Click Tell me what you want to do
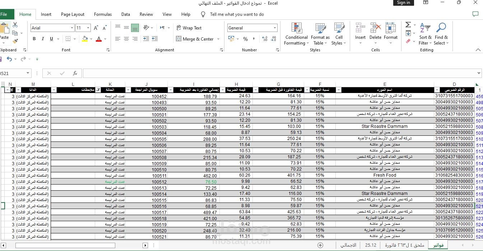This screenshot has height=251, width=483. 237,14
